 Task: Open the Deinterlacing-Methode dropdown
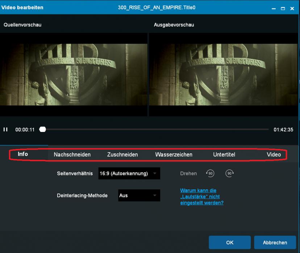click(x=139, y=196)
